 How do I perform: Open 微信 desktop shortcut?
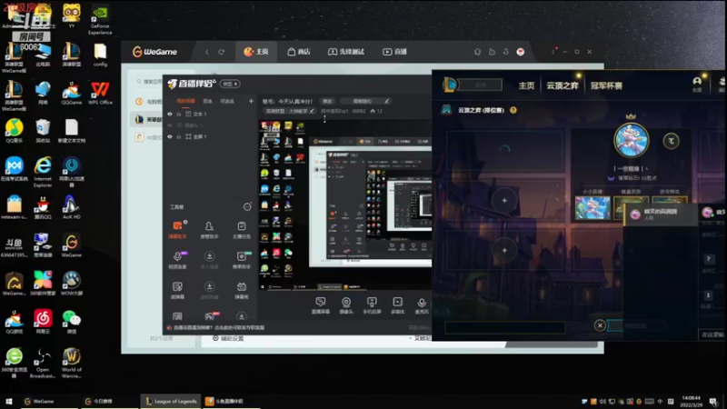(72, 322)
